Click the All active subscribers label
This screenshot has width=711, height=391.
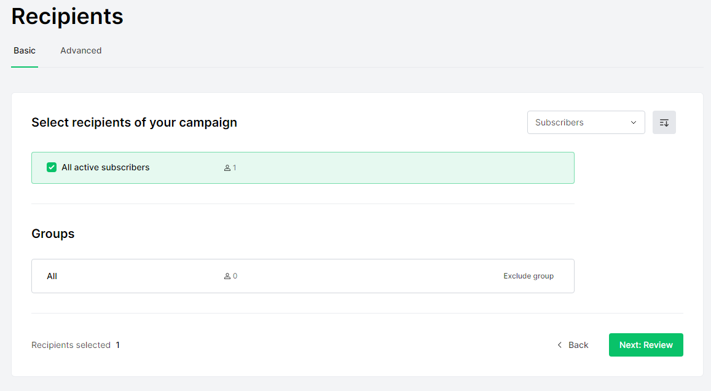[105, 167]
